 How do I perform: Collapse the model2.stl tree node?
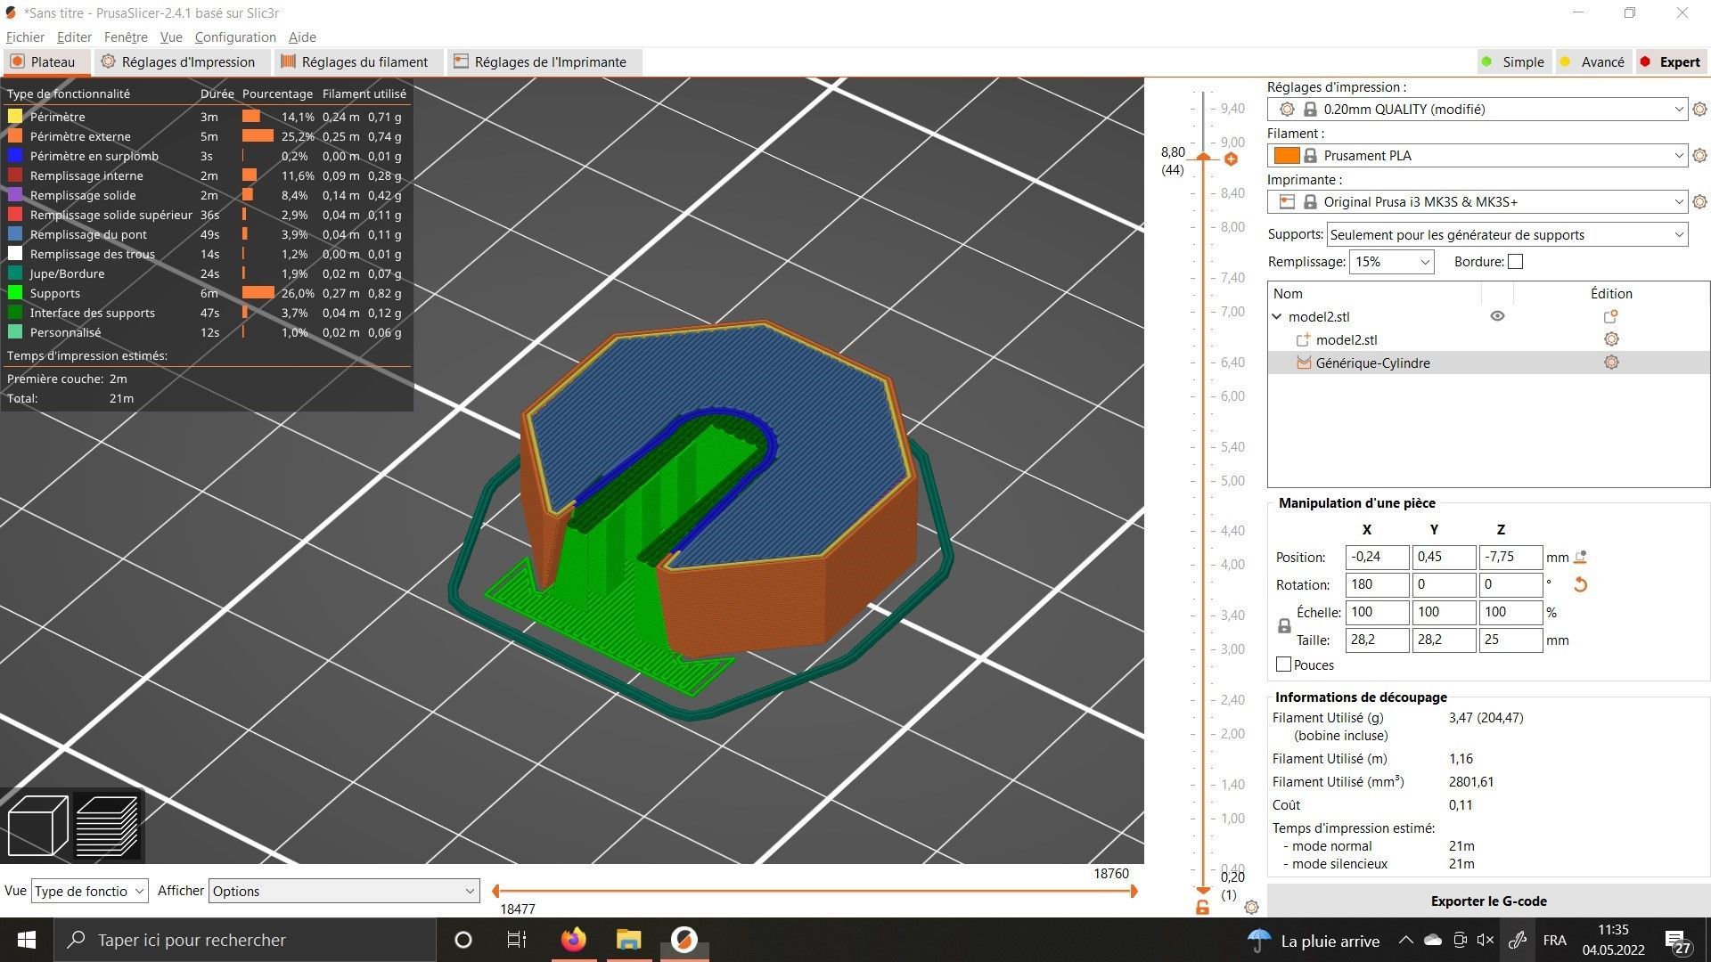pyautogui.click(x=1276, y=316)
